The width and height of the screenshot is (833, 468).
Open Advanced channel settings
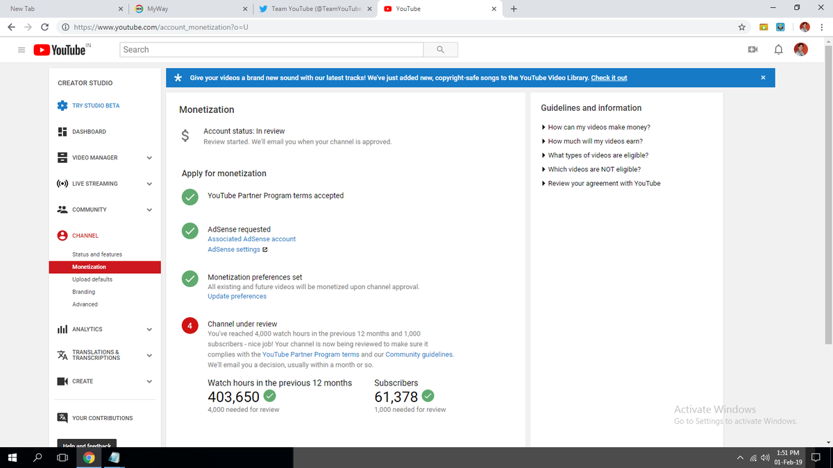[85, 304]
